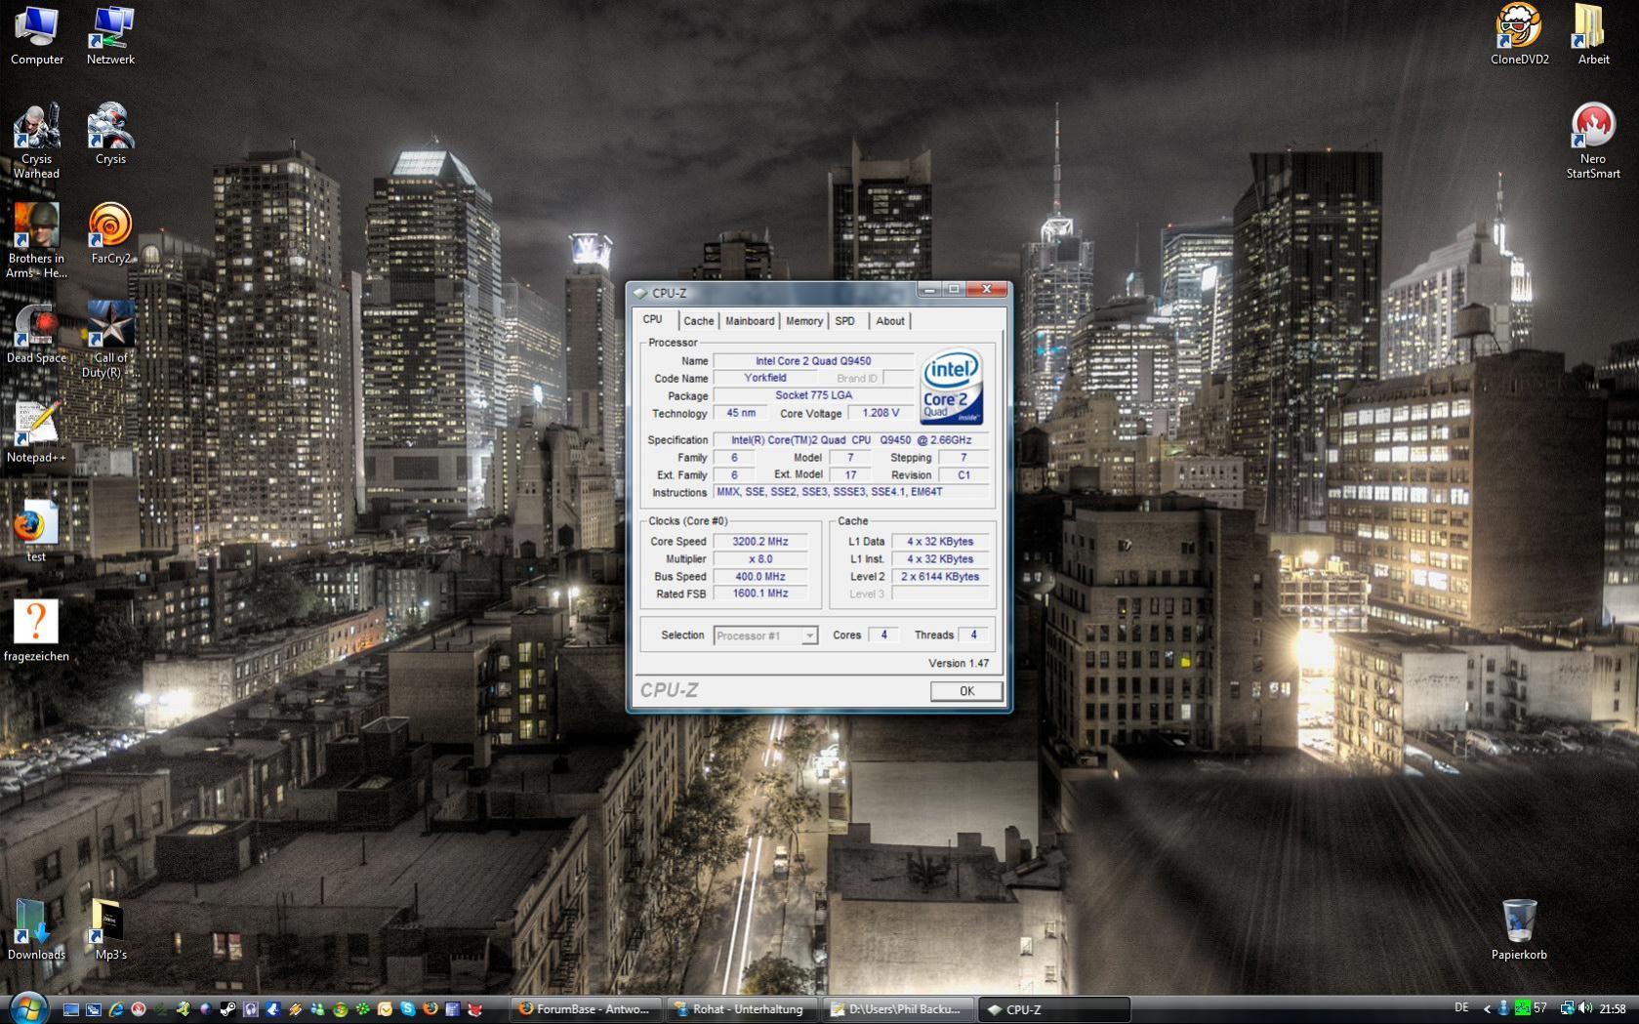This screenshot has width=1639, height=1024.
Task: Click the Multiplier value 'x 8.0'
Action: [x=760, y=559]
